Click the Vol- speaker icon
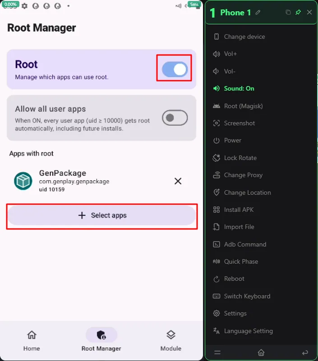The width and height of the screenshot is (318, 361). [216, 71]
